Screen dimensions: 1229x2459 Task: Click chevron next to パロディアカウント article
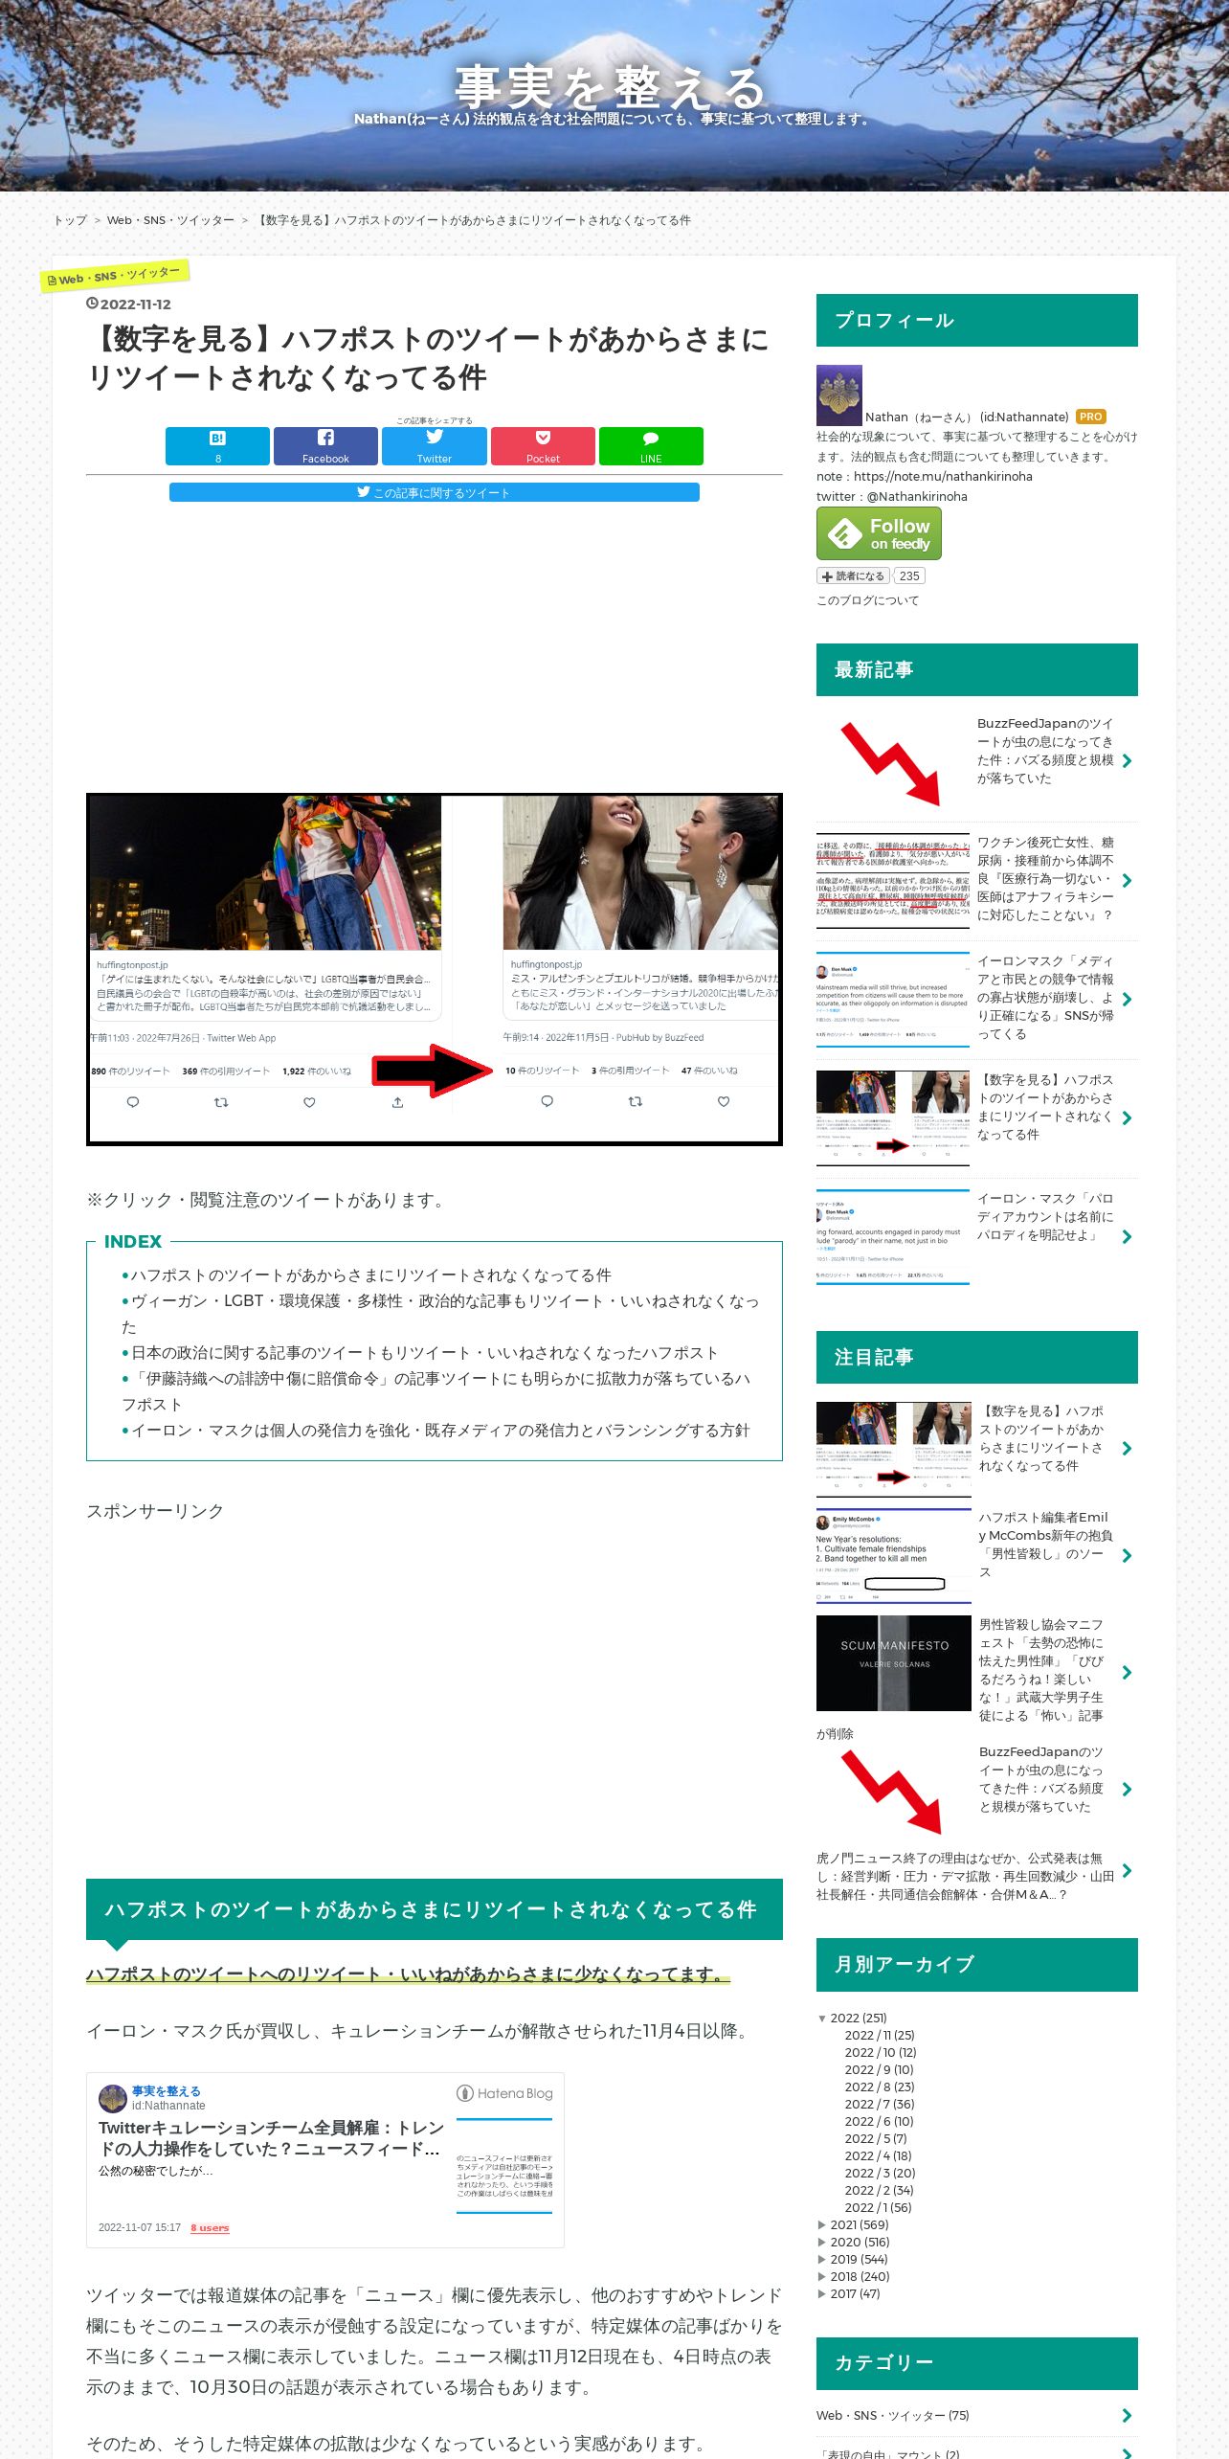pos(1127,1237)
